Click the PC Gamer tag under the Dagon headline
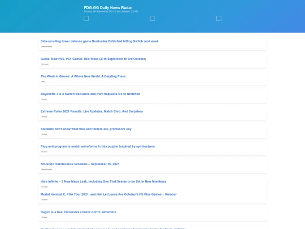Screen dimensions: 305x229 click(44, 217)
